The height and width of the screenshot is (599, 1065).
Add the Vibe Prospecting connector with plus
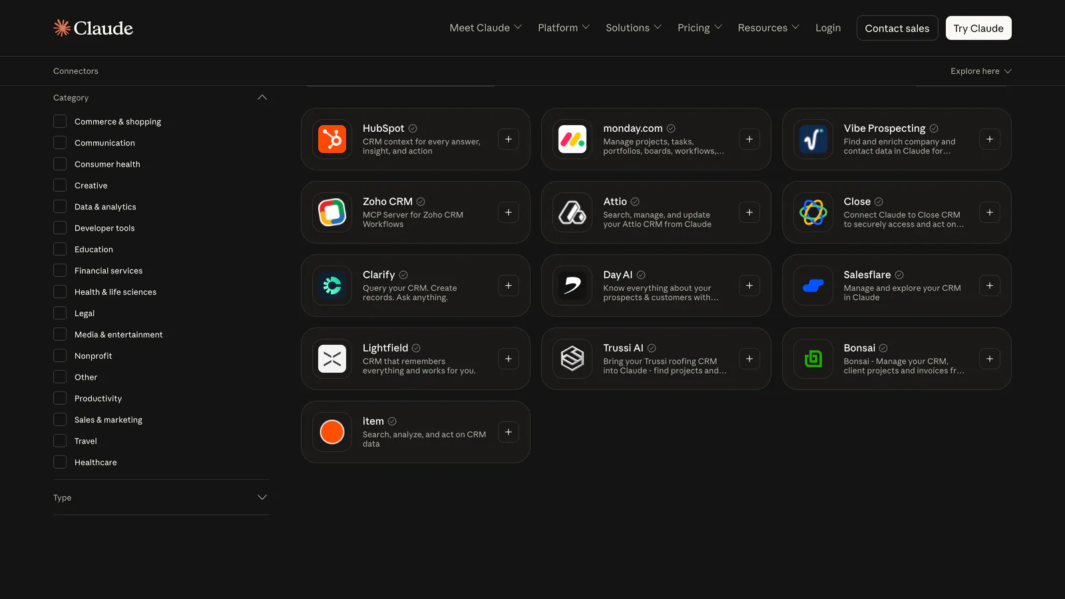click(990, 139)
